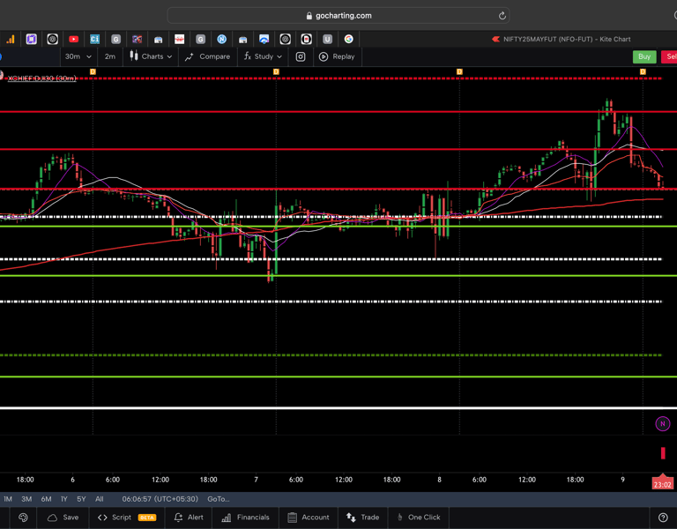This screenshot has height=529, width=677.
Task: Click the date label 8 on time axis
Action: pyautogui.click(x=439, y=480)
